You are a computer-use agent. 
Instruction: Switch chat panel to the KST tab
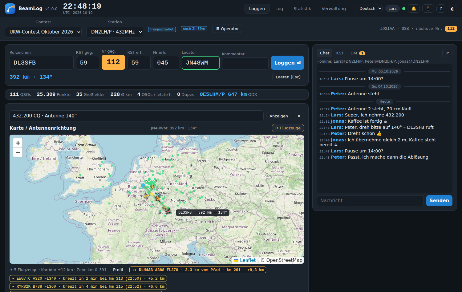pos(340,53)
